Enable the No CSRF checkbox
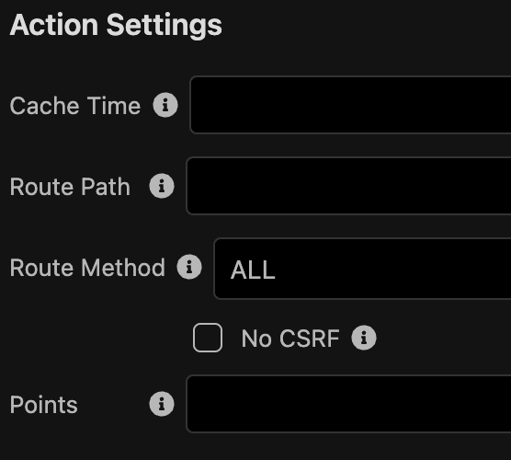Image resolution: width=511 pixels, height=460 pixels. click(x=208, y=338)
